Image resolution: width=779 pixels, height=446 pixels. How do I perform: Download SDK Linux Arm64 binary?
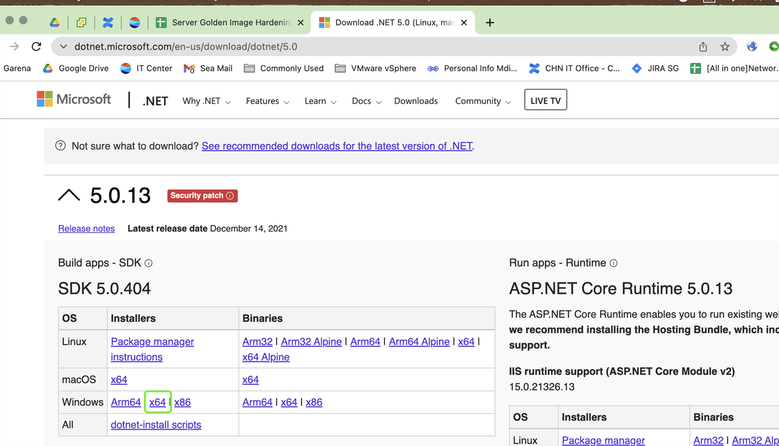[x=365, y=341]
